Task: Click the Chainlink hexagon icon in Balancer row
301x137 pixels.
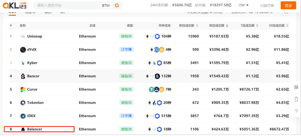Action: pyautogui.click(x=159, y=129)
